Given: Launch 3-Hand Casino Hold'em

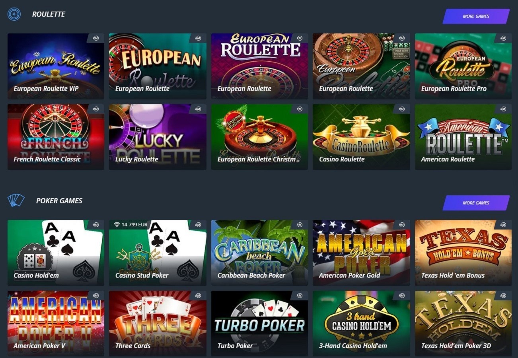Looking at the screenshot, I should (361, 323).
